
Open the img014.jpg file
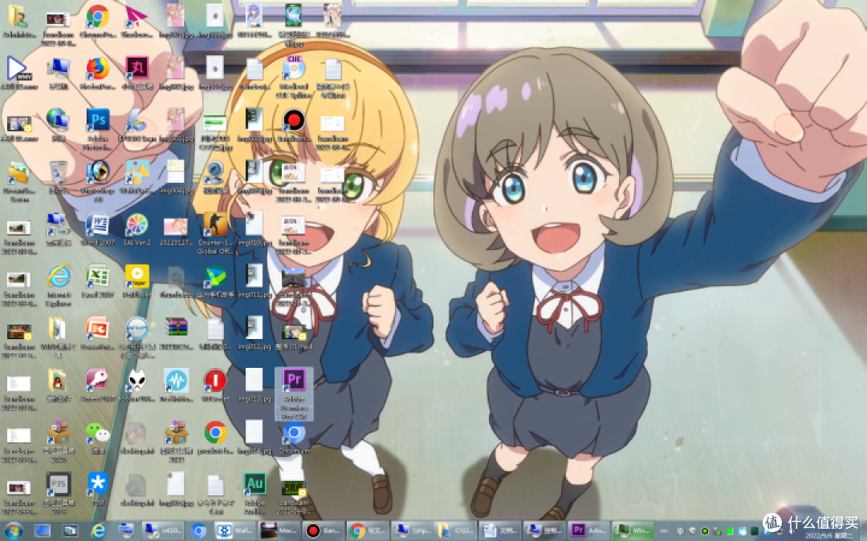pos(254,438)
